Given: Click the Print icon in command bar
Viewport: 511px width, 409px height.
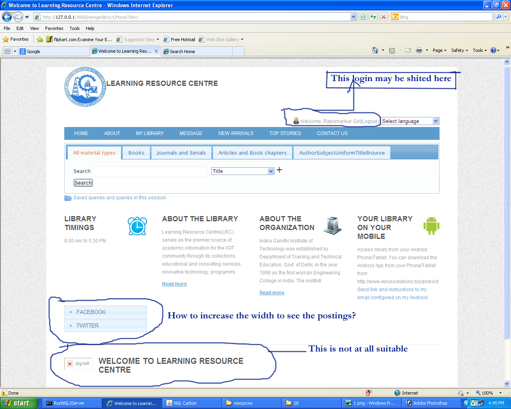Looking at the screenshot, I should pyautogui.click(x=419, y=50).
